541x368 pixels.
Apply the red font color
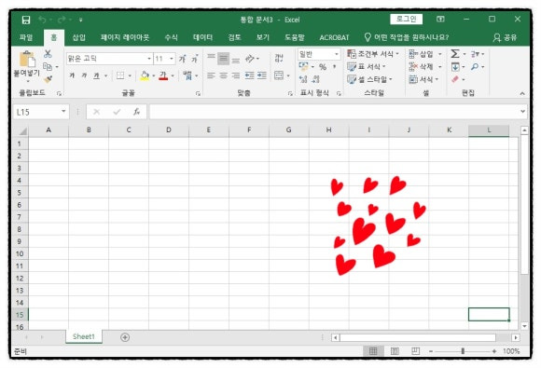[x=163, y=75]
